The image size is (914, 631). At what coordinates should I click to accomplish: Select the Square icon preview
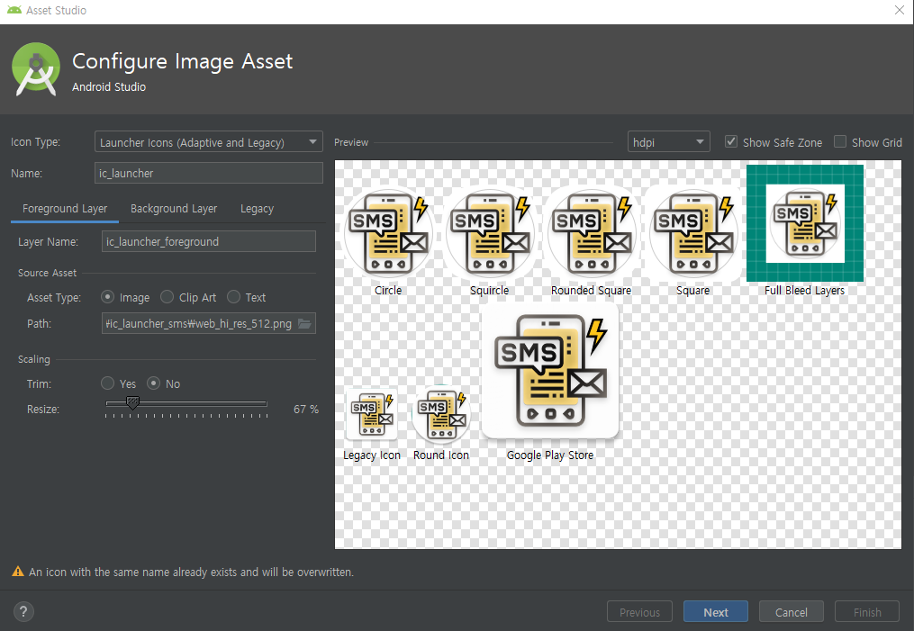693,233
